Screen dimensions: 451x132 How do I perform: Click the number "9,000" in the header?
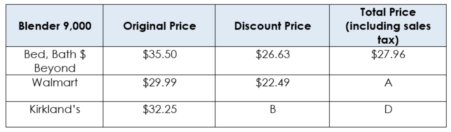[x=75, y=26]
